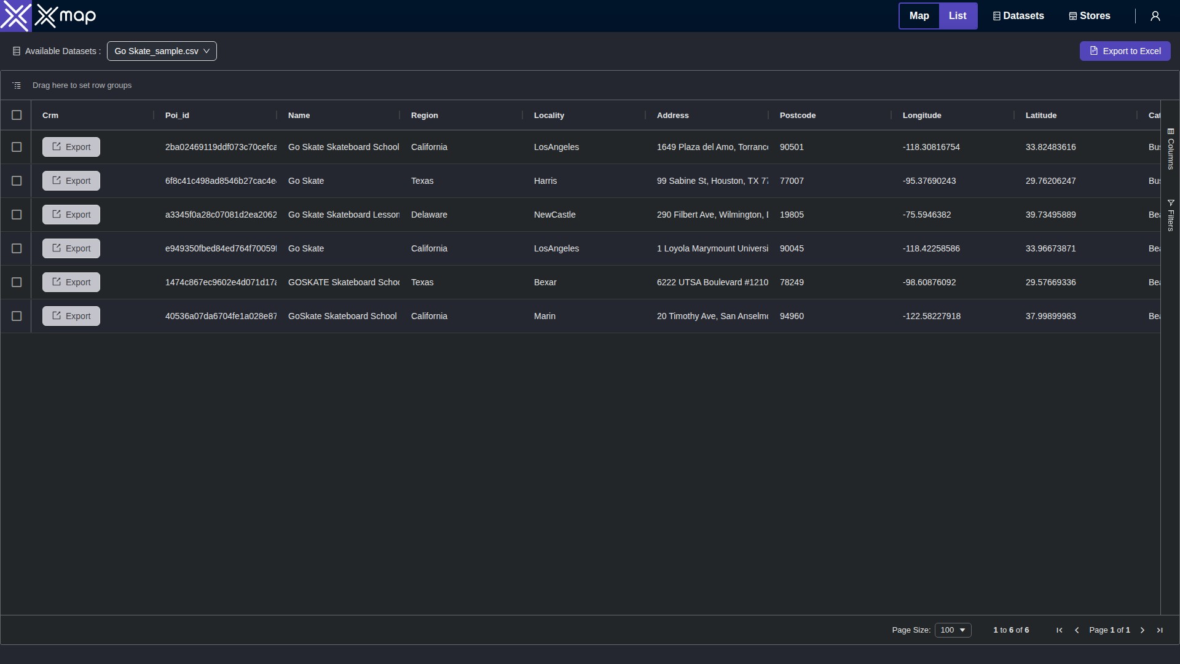Click Export to Excel button
This screenshot has height=664, width=1180.
click(1125, 51)
